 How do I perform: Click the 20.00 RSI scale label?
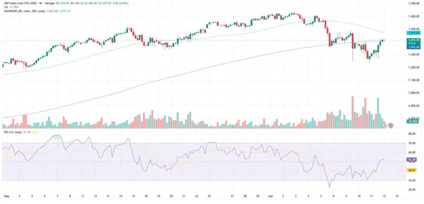[x=412, y=189]
